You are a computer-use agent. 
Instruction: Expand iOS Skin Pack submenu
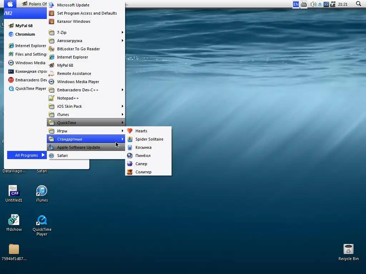(x=86, y=106)
